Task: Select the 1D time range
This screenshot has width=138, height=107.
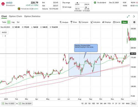Action: pos(82,103)
